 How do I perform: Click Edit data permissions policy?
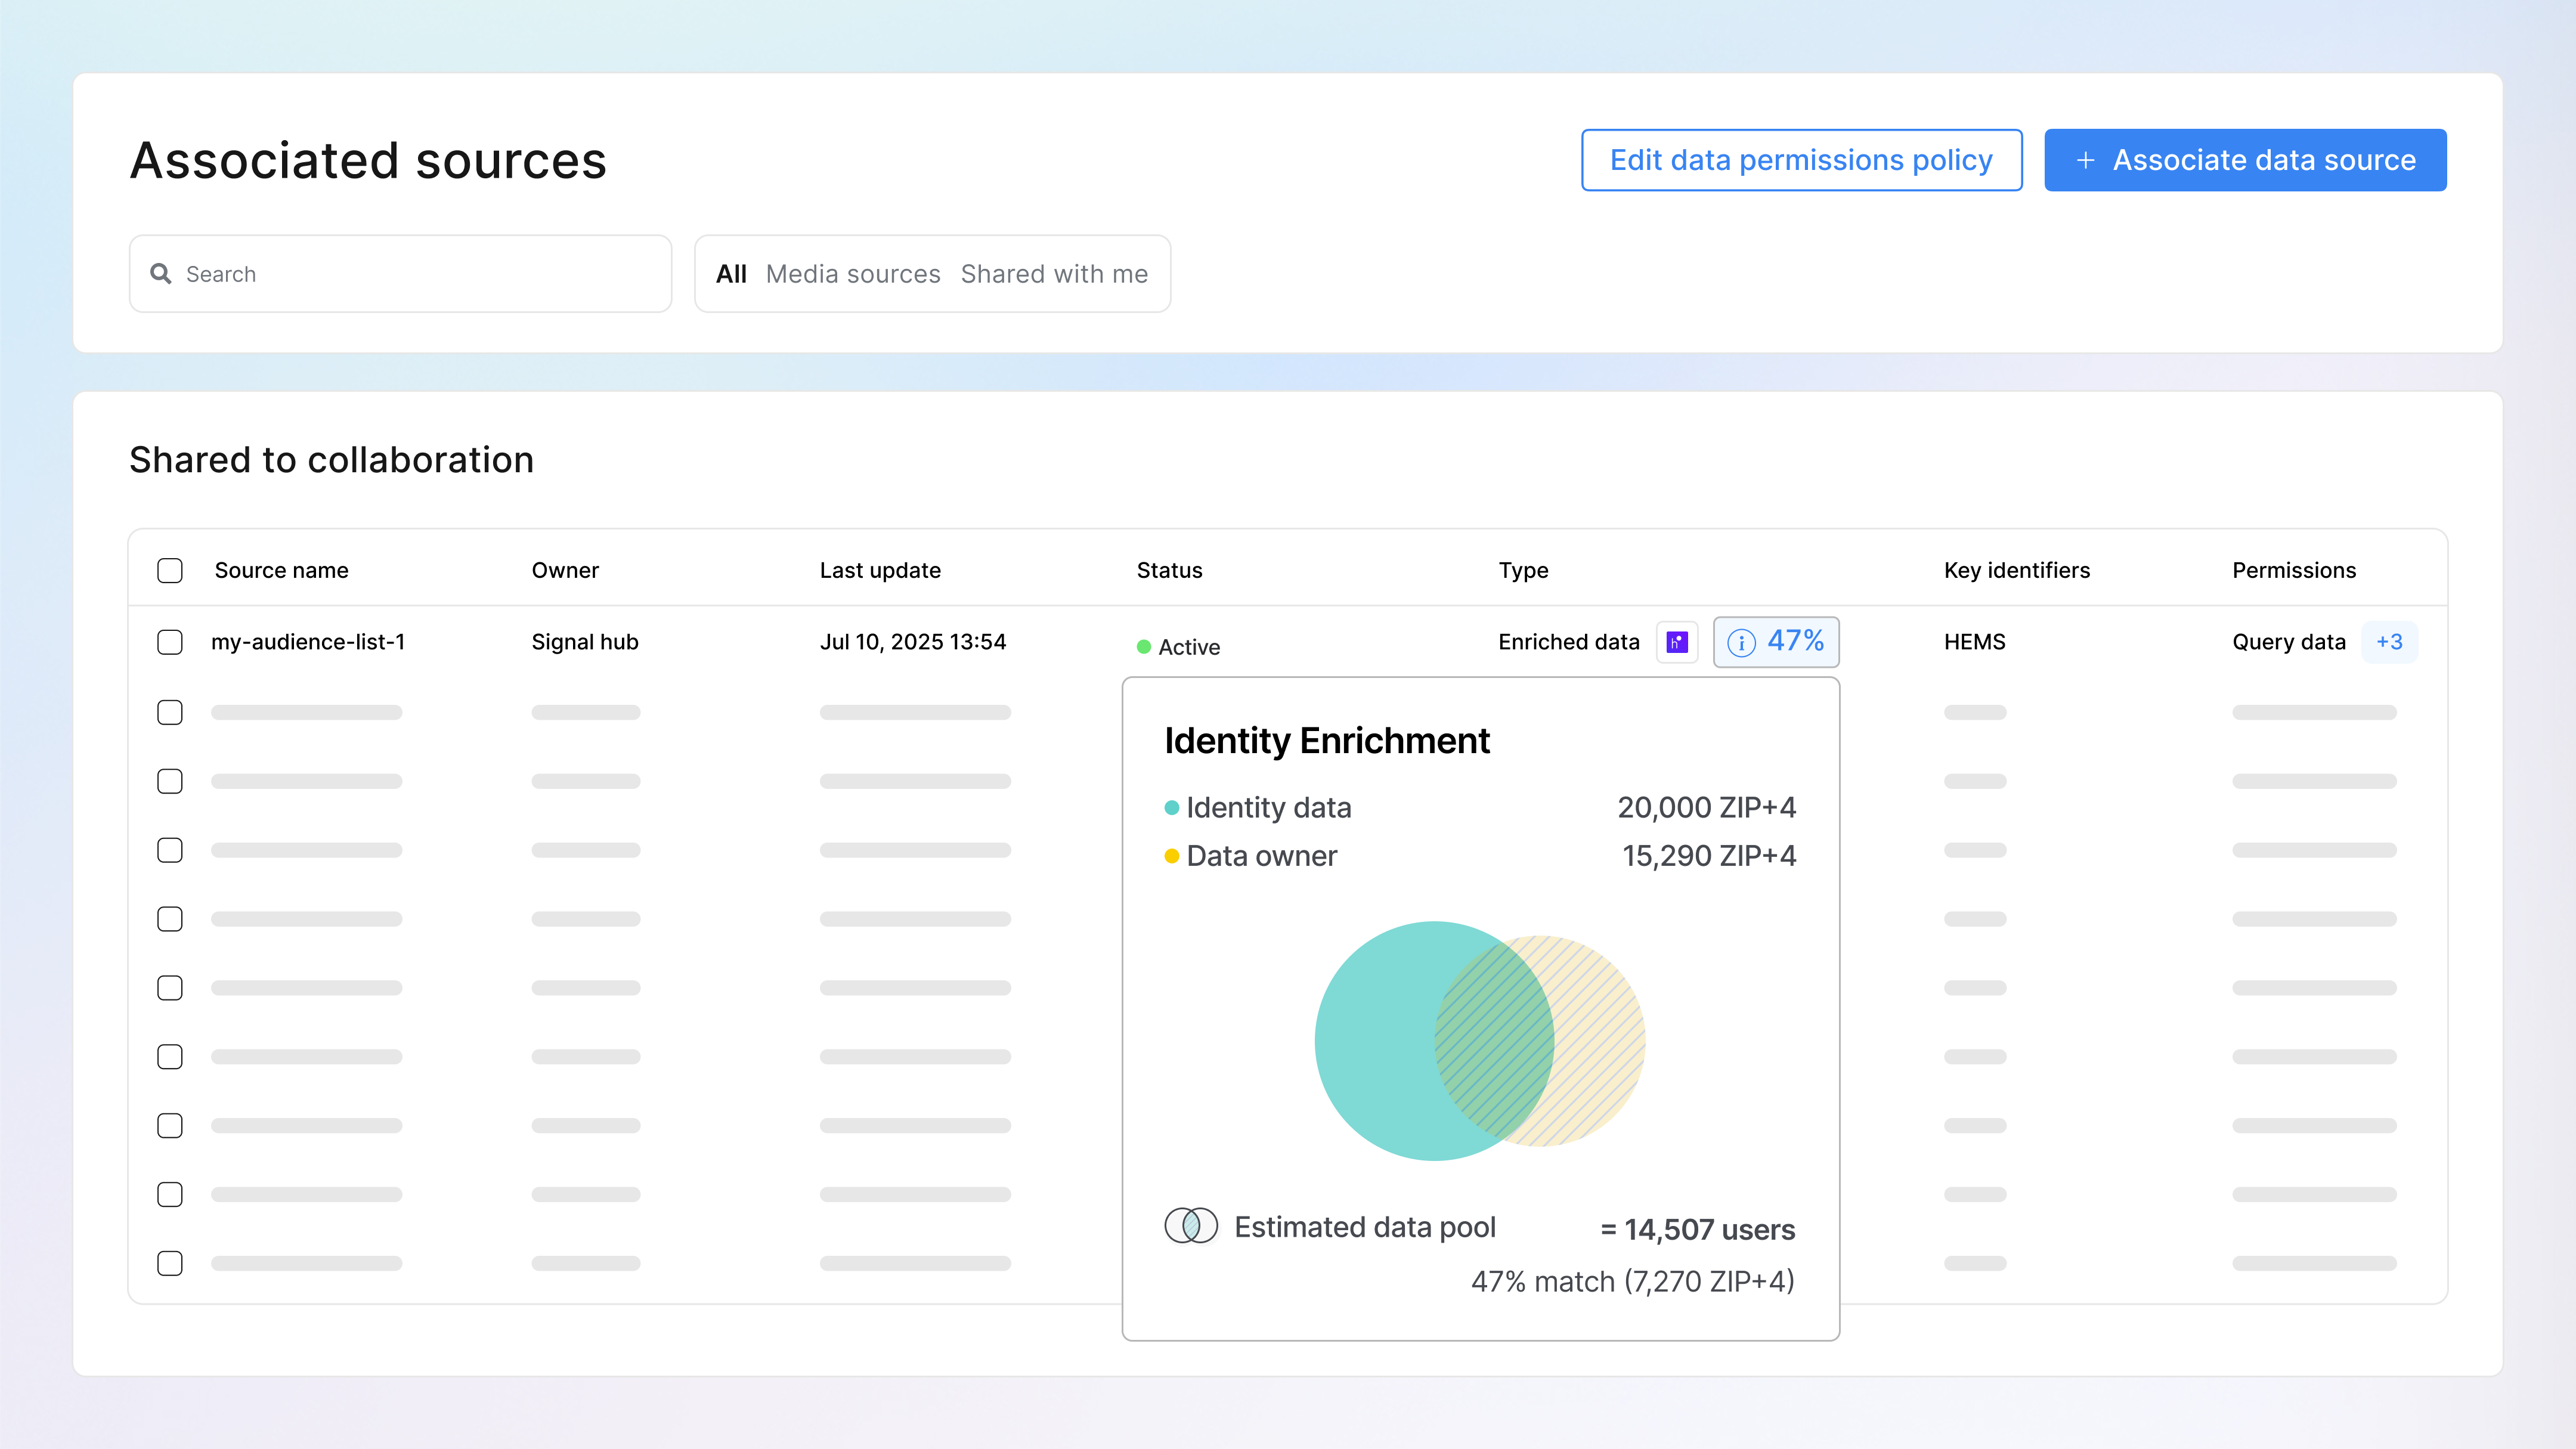click(x=1801, y=160)
